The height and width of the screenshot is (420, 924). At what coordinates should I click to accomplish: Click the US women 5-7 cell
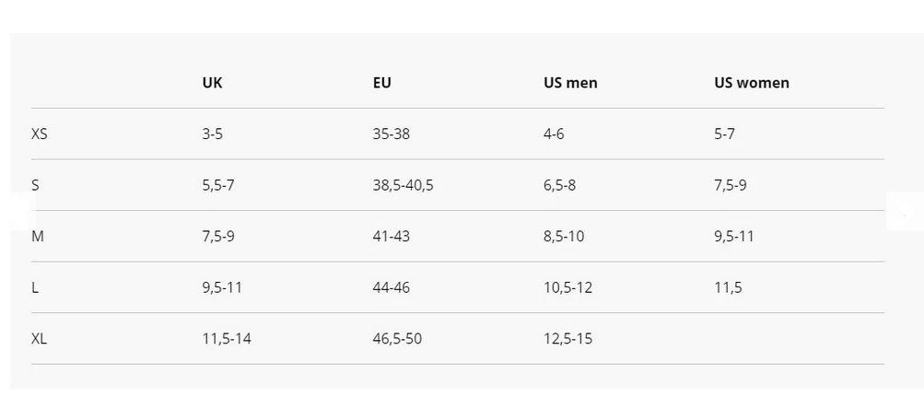click(724, 134)
